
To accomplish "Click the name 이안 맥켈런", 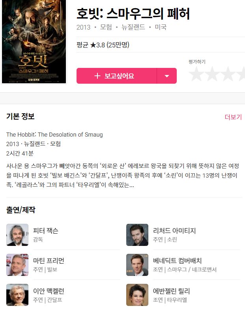I will pos(49,291).
